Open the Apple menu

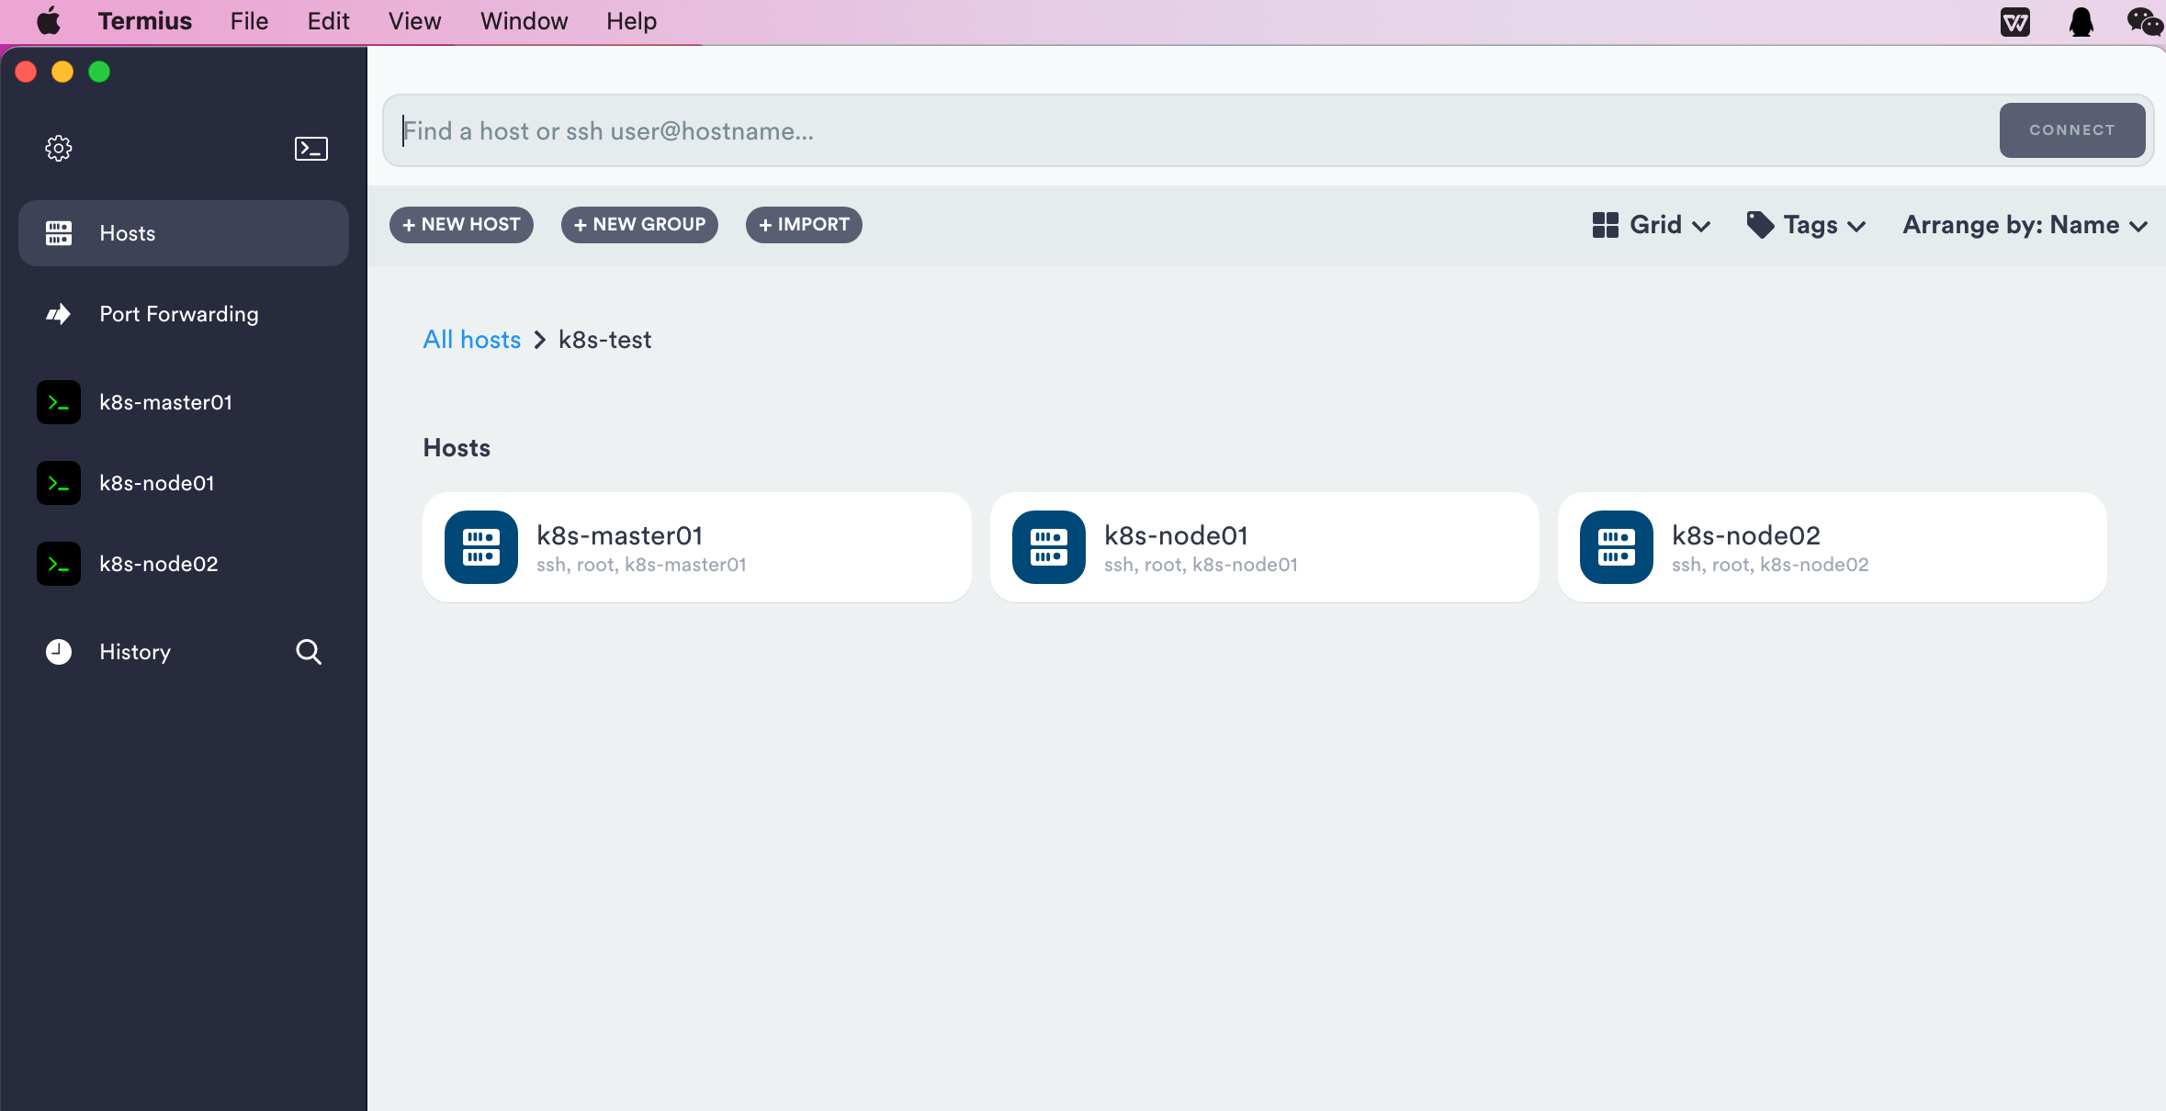tap(49, 21)
